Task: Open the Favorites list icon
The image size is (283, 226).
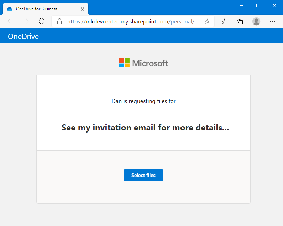Action: (224, 21)
